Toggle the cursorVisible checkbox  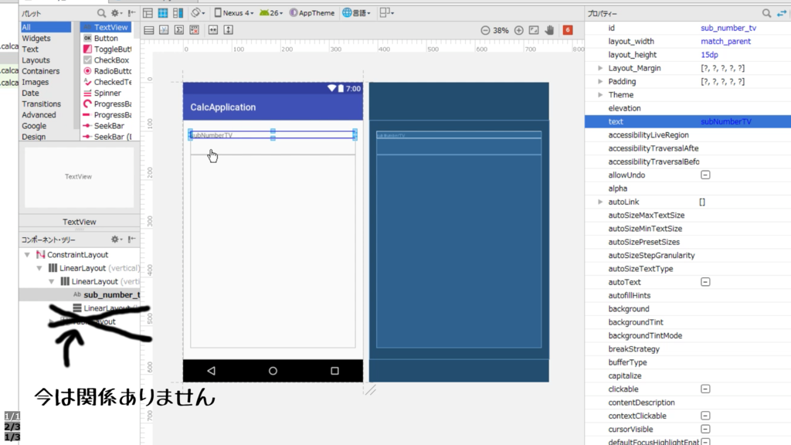pyautogui.click(x=705, y=430)
